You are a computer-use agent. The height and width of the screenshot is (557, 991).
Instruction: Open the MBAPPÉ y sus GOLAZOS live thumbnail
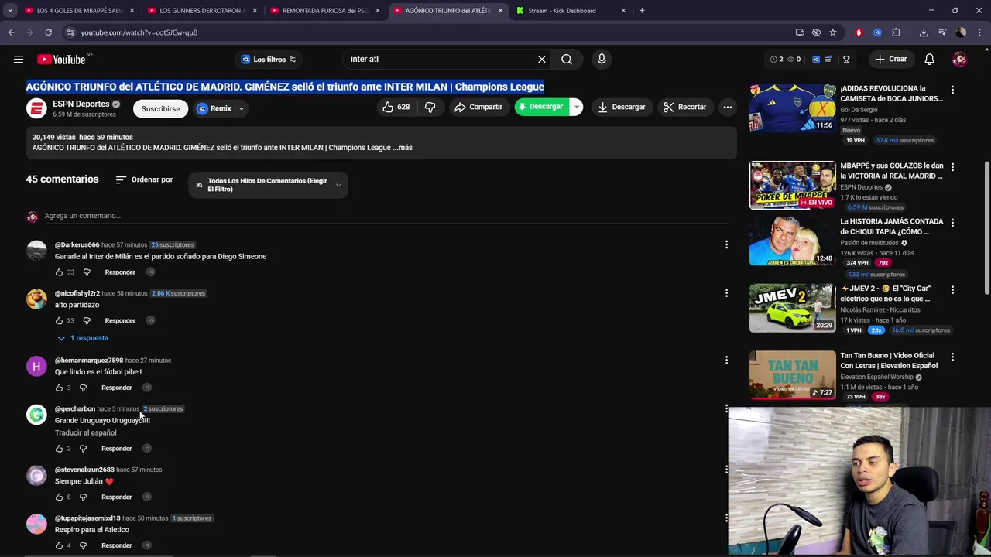click(x=792, y=185)
